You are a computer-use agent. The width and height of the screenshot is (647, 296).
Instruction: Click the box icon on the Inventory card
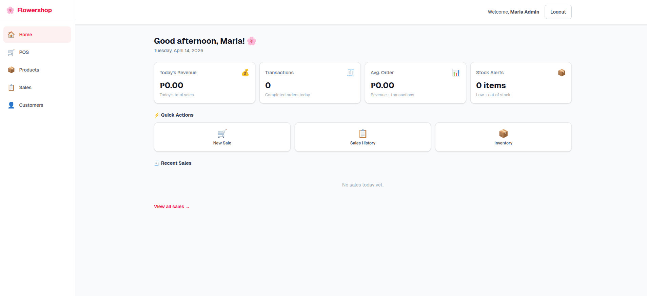tap(503, 134)
